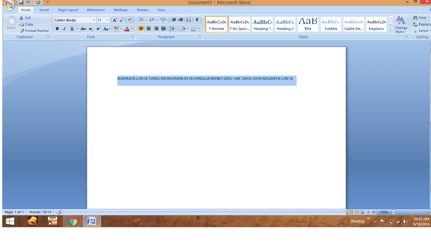The height and width of the screenshot is (242, 431).
Task: Open the Windows Start button
Action: (x=10, y=221)
